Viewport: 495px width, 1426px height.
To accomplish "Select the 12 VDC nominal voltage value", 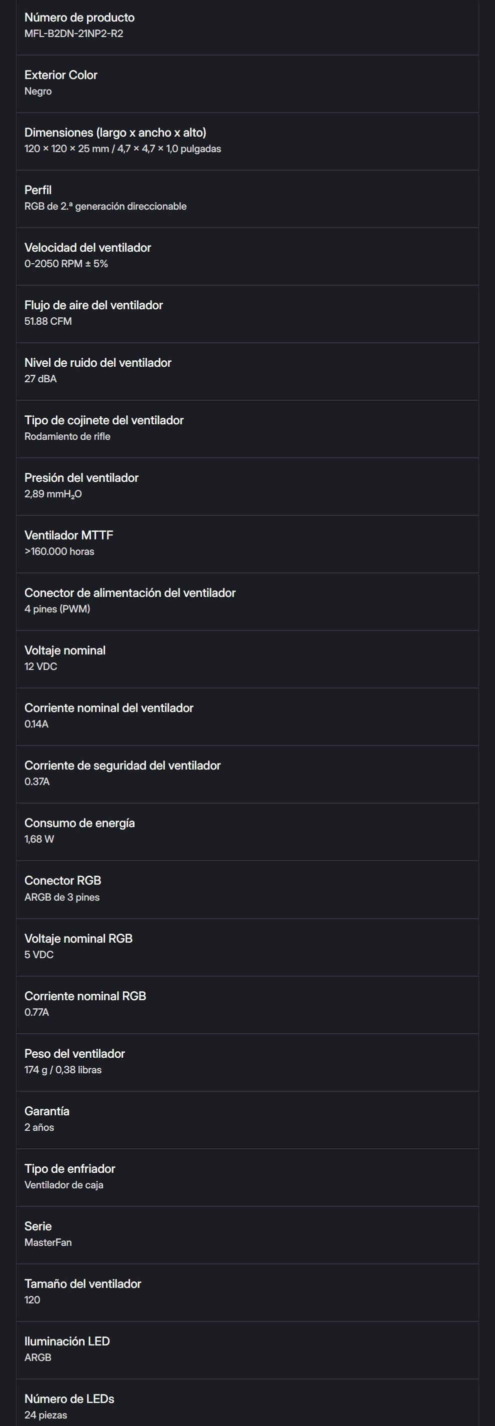I will [x=40, y=667].
